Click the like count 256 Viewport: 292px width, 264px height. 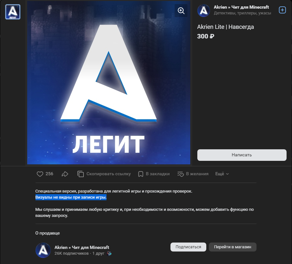pos(49,174)
